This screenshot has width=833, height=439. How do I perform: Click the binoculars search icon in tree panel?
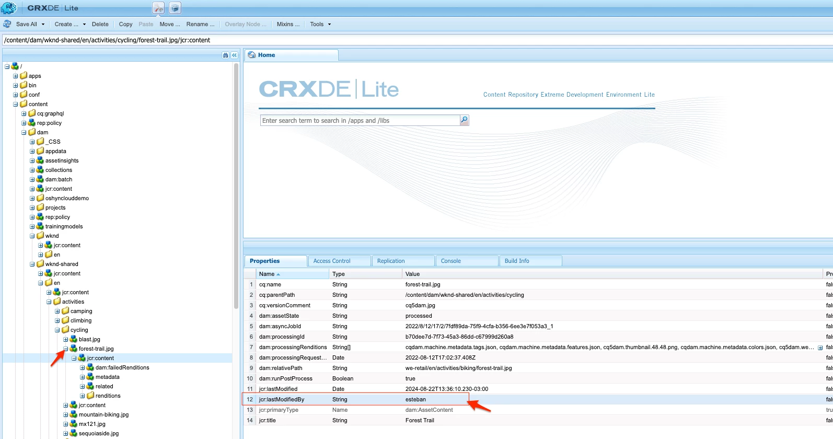click(226, 55)
